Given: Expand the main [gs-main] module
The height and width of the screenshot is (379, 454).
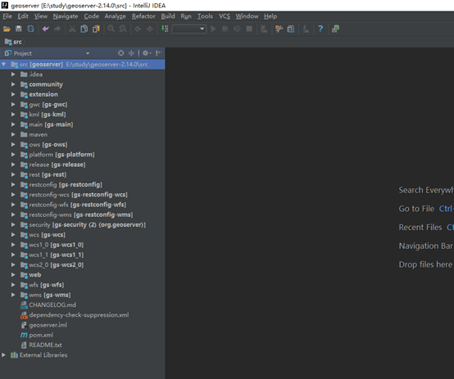Looking at the screenshot, I should coord(13,124).
